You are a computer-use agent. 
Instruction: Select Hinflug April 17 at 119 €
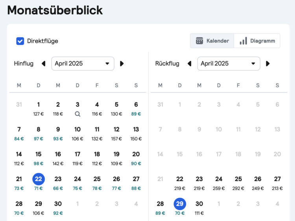click(77, 159)
